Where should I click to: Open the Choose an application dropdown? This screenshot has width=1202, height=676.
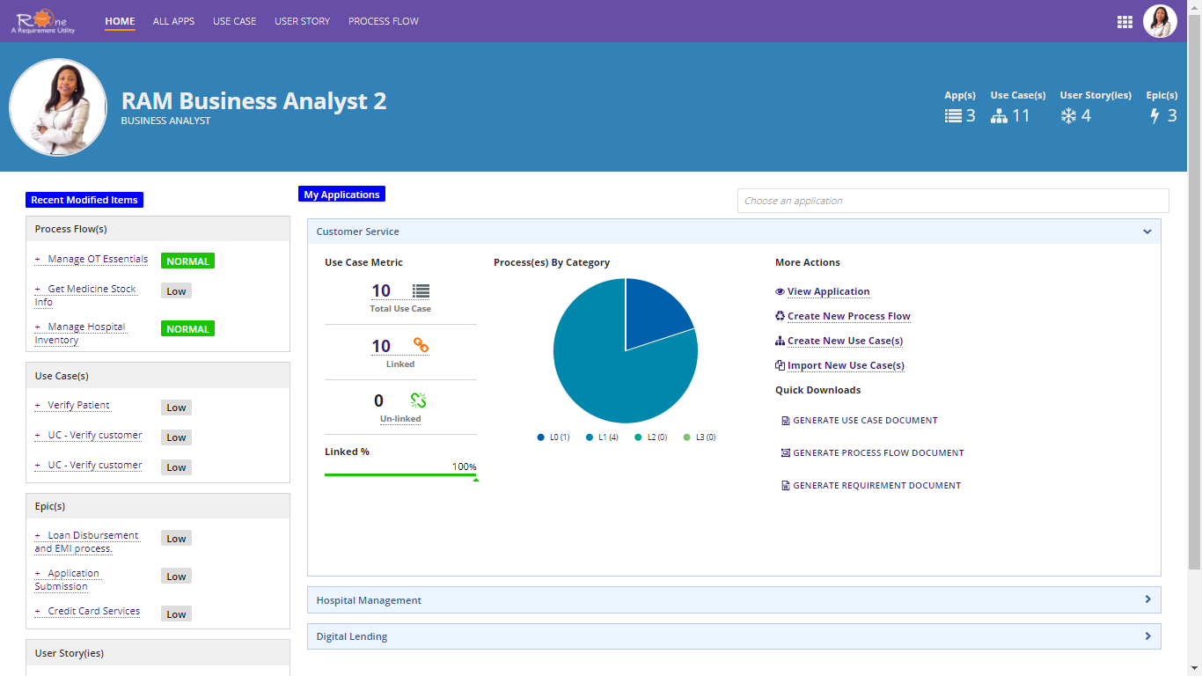pyautogui.click(x=952, y=200)
